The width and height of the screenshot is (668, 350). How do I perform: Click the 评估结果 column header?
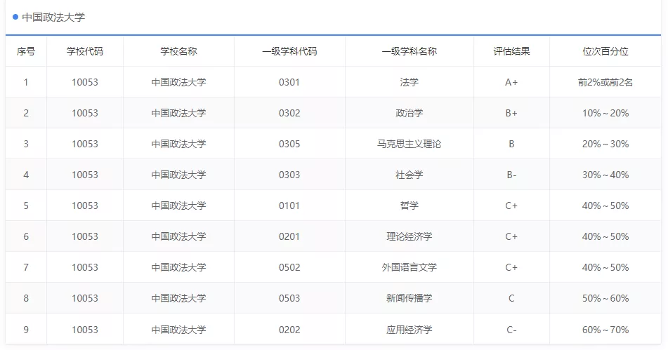(511, 51)
